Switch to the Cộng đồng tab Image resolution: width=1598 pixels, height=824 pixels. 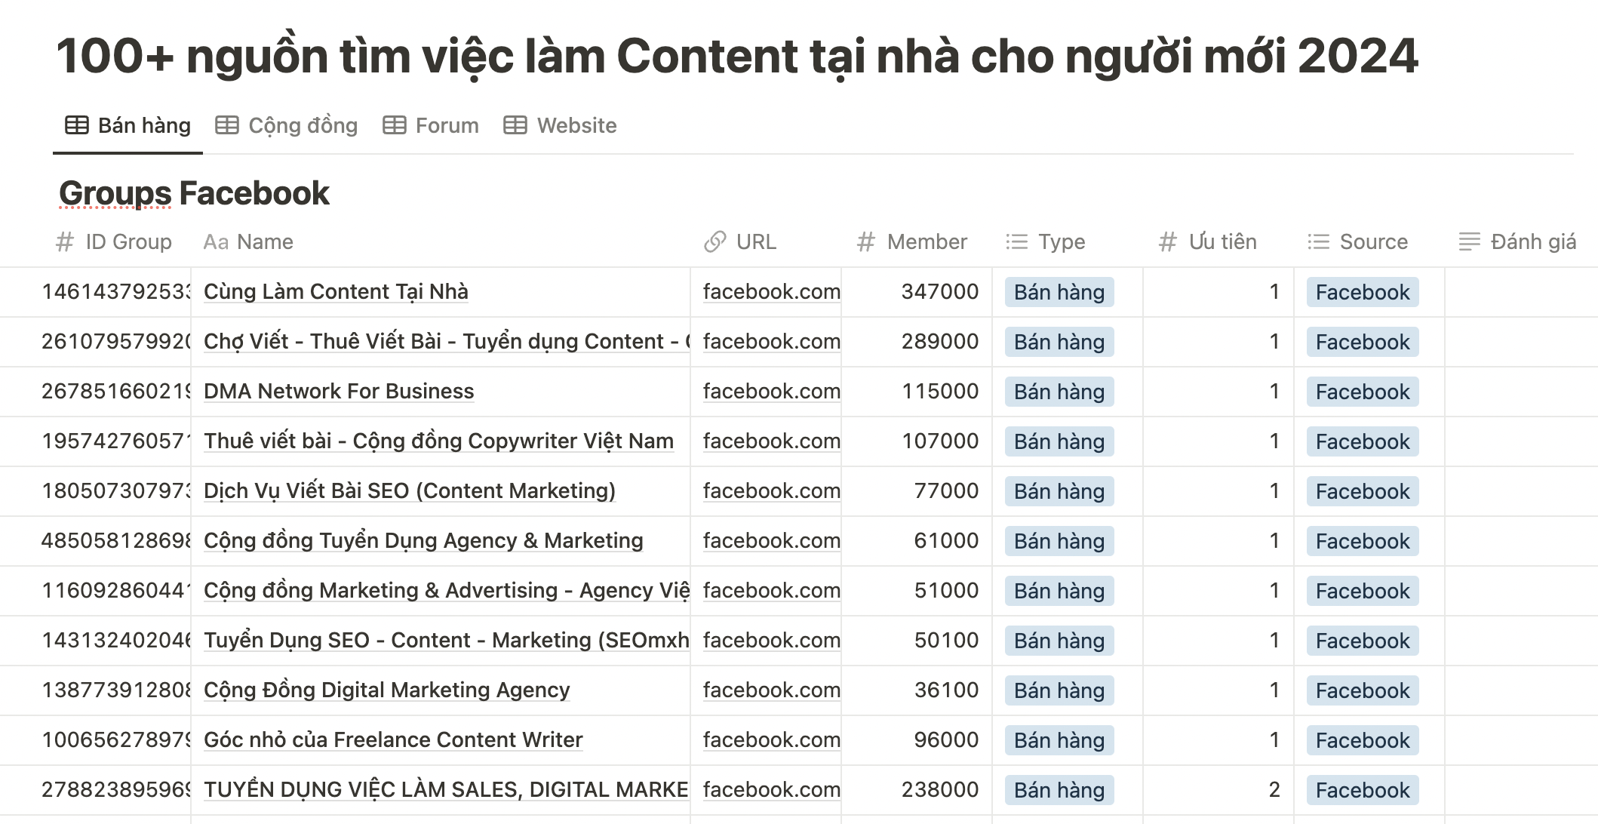[303, 125]
